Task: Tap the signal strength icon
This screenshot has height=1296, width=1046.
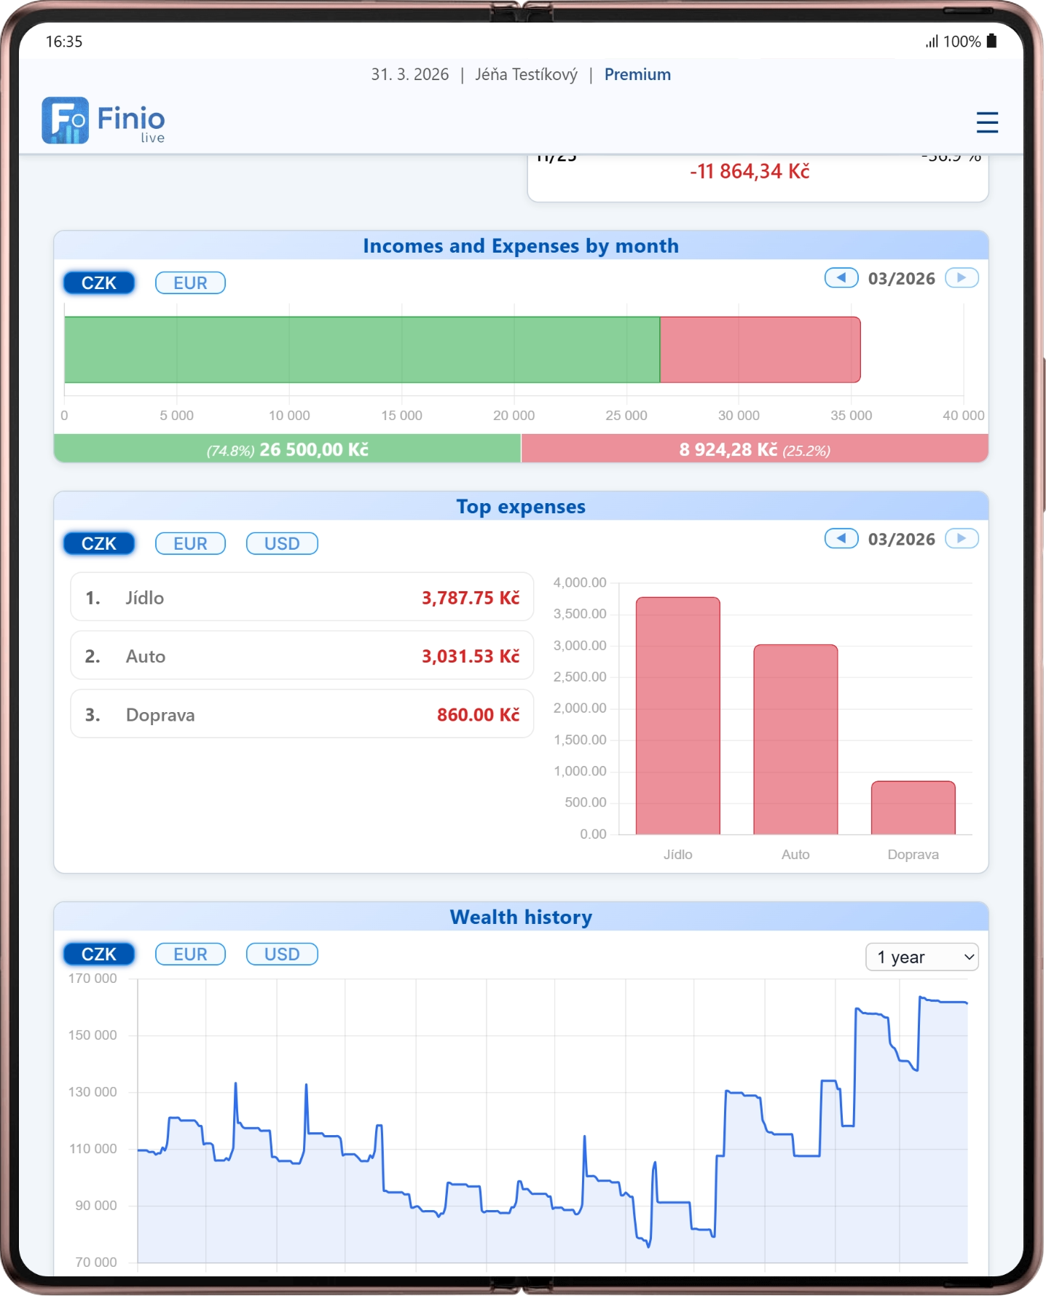Action: point(932,42)
